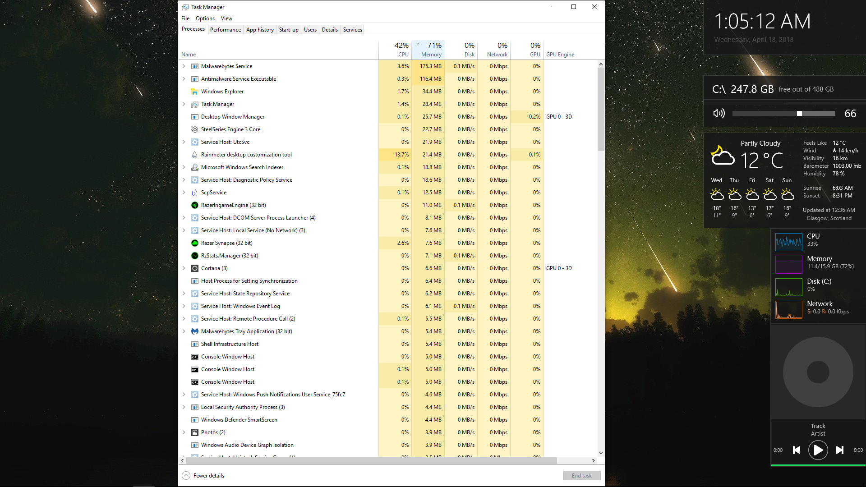This screenshot has height=487, width=866.
Task: Switch to the App history tab
Action: [260, 30]
